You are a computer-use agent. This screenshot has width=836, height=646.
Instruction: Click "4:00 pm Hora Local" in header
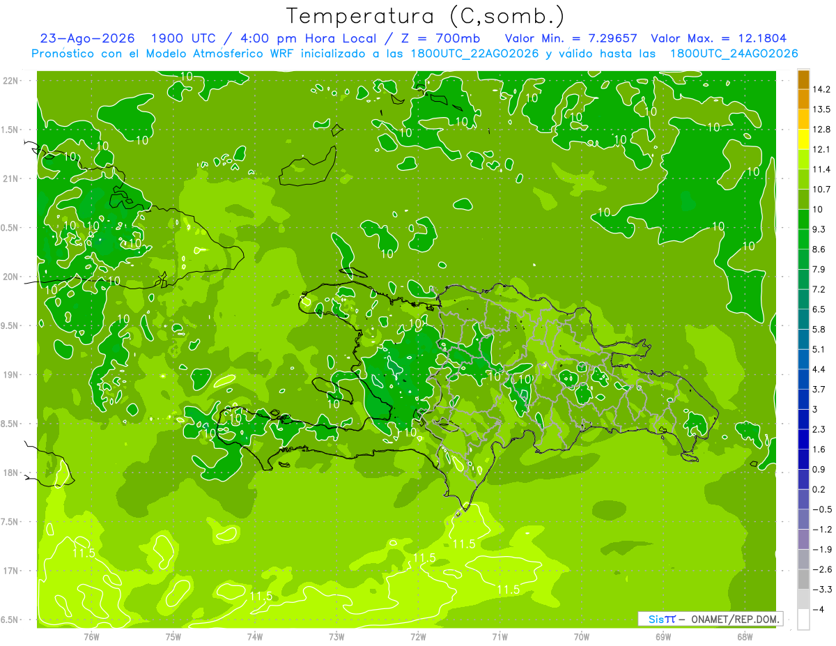(307, 38)
